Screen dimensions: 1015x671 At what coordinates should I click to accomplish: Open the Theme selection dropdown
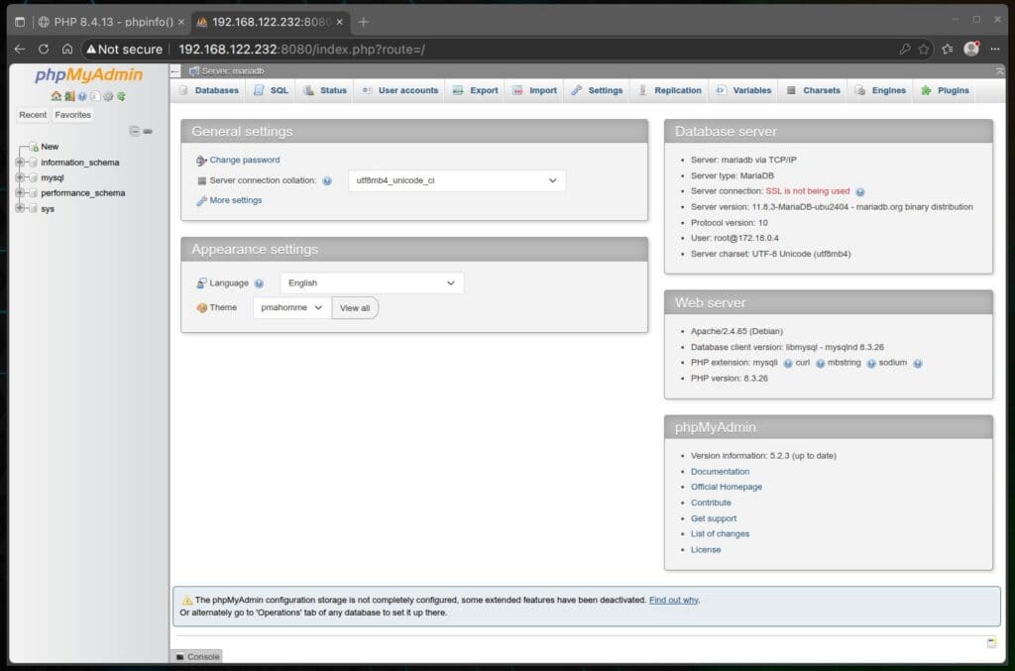tap(293, 307)
